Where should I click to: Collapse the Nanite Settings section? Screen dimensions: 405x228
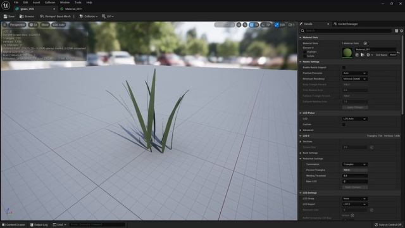301,62
